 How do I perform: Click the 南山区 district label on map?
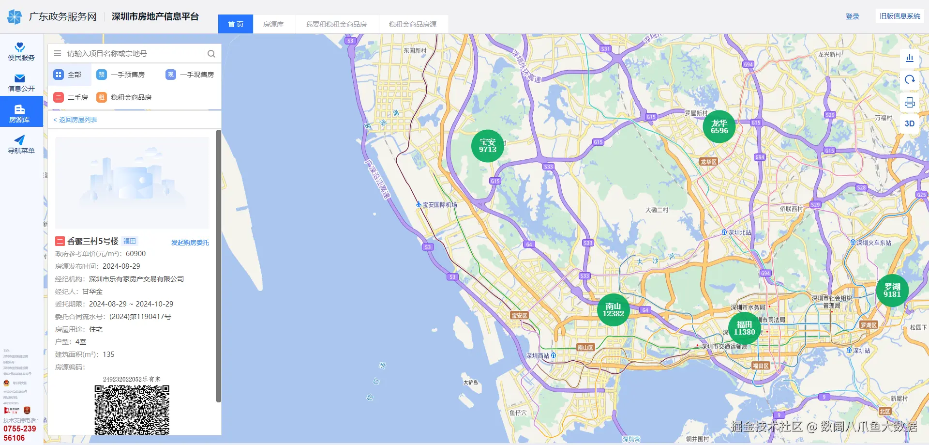585,348
